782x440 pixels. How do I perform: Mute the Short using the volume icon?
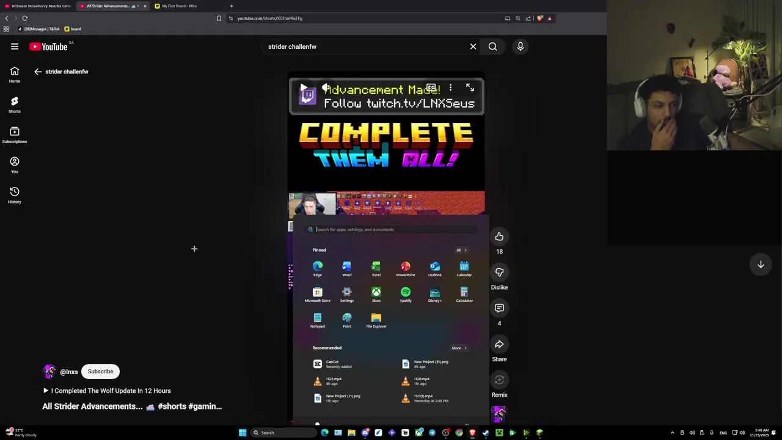pos(326,88)
